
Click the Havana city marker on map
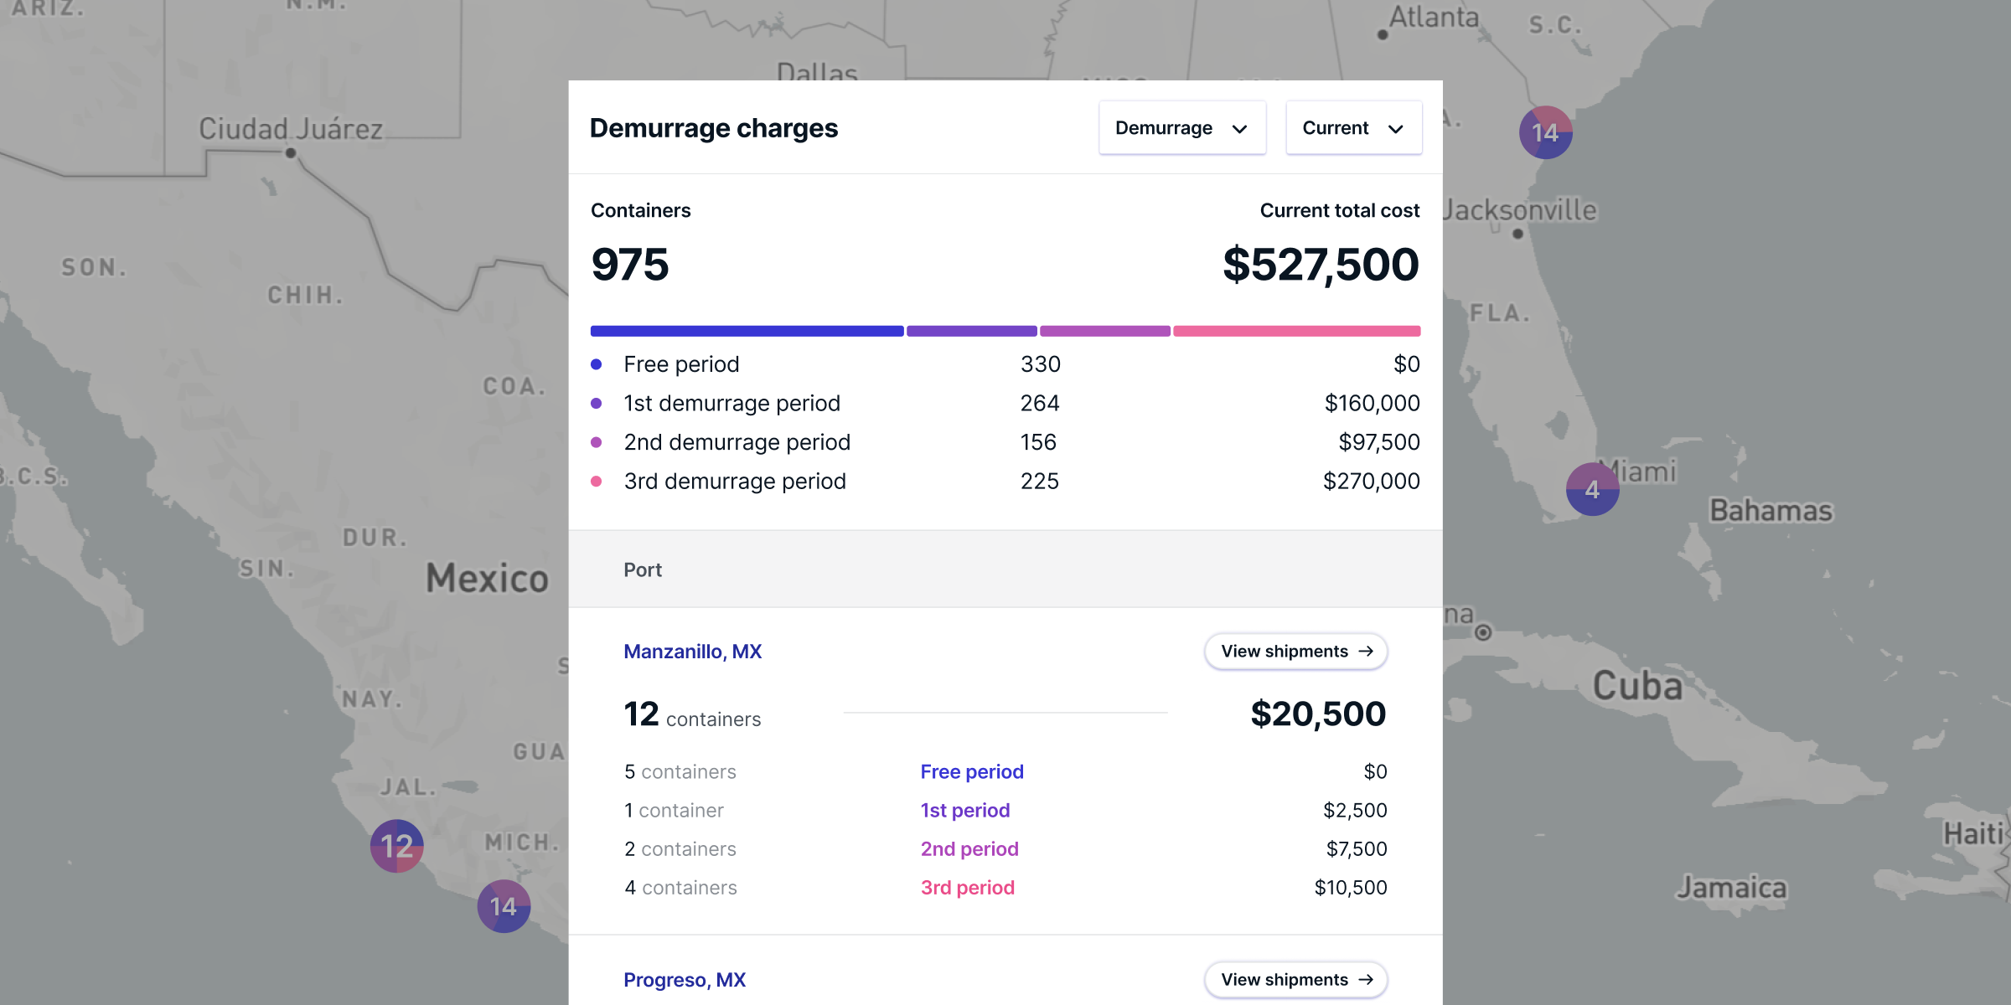[1482, 632]
